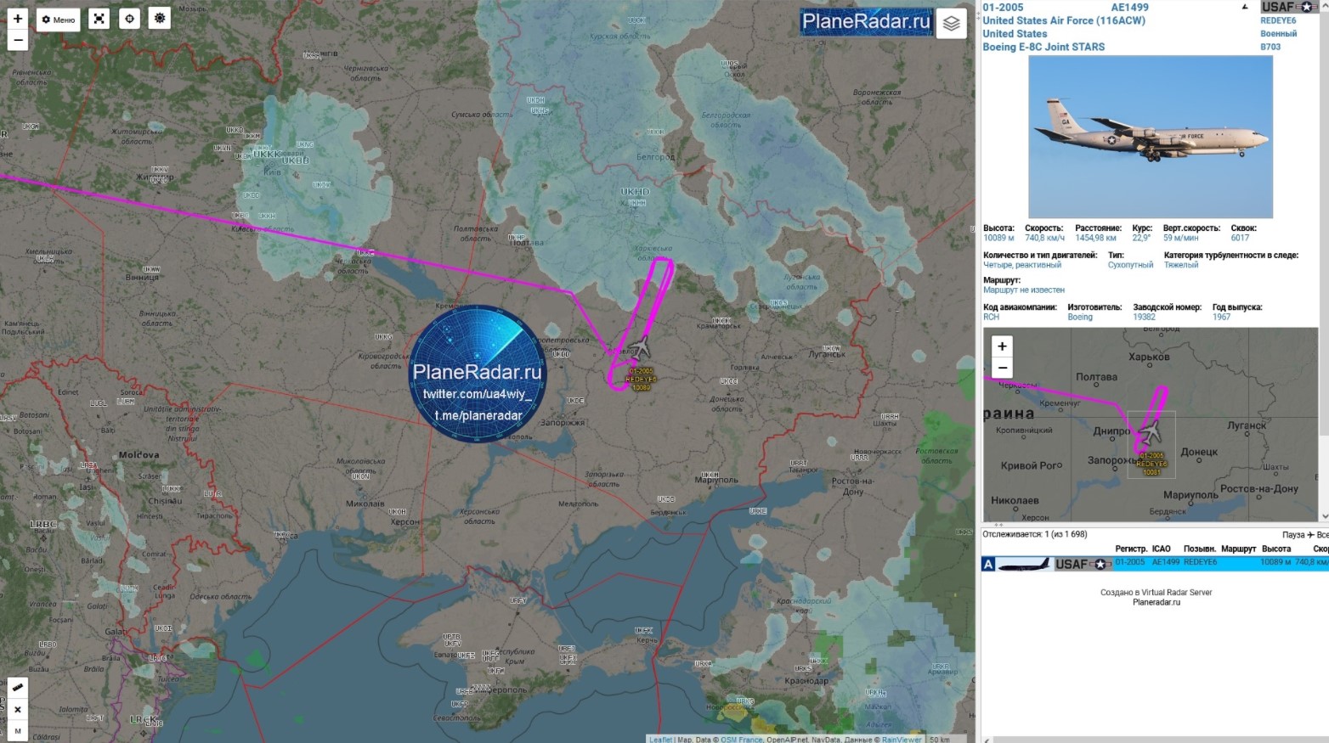Click the crosshair locate-aircraft button
Image resolution: width=1329 pixels, height=743 pixels.
point(129,19)
